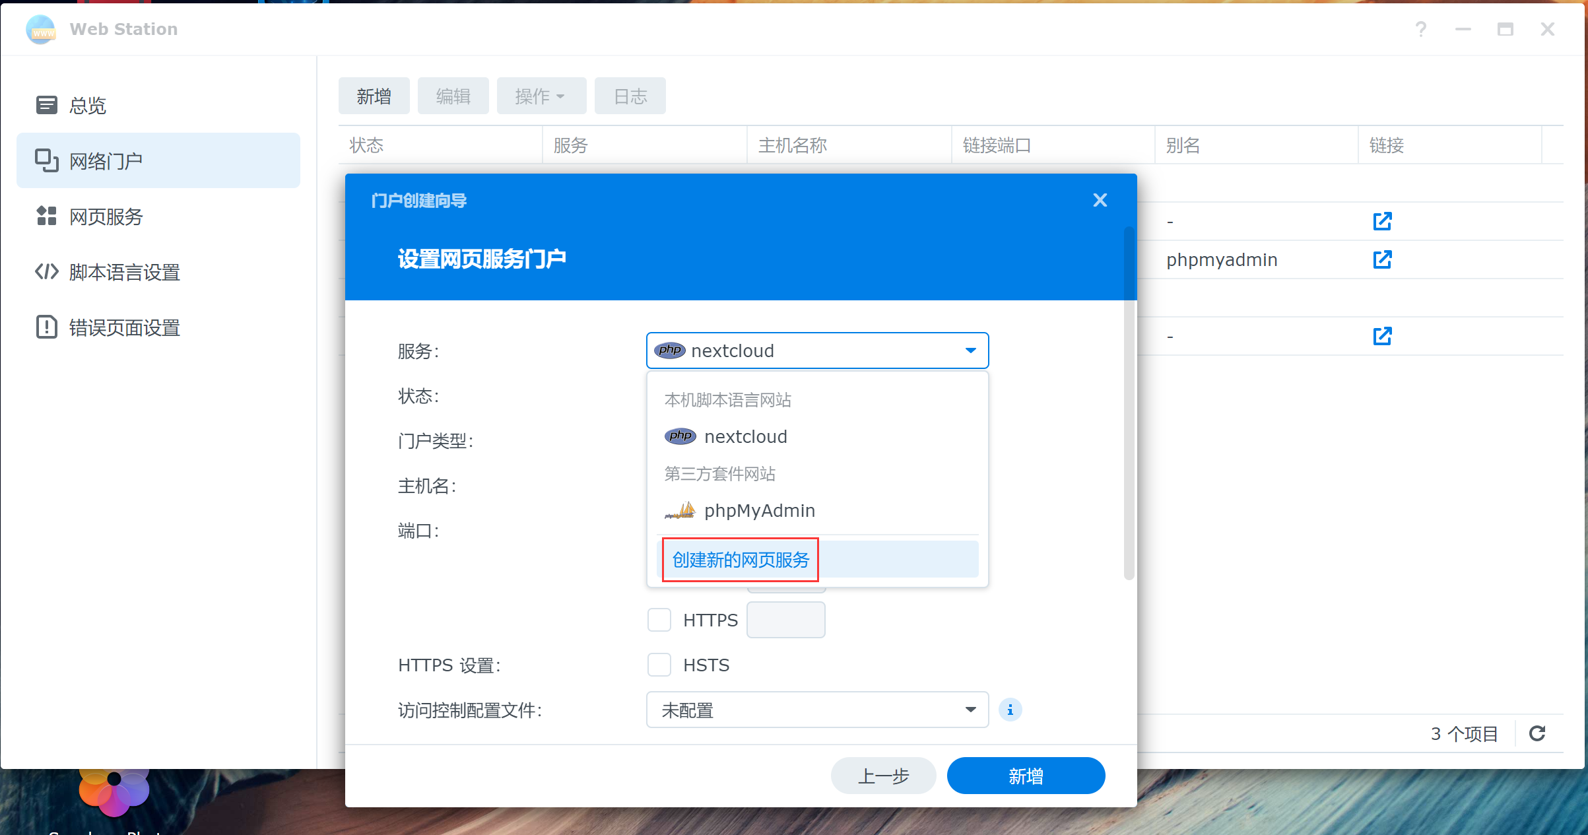This screenshot has height=835, width=1588.
Task: Expand the 未配置 access control dropdown
Action: [x=817, y=710]
